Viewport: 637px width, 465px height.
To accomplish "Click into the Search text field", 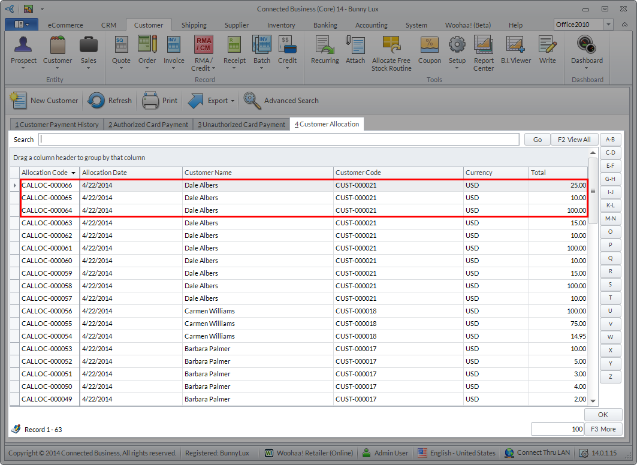I will tap(279, 140).
